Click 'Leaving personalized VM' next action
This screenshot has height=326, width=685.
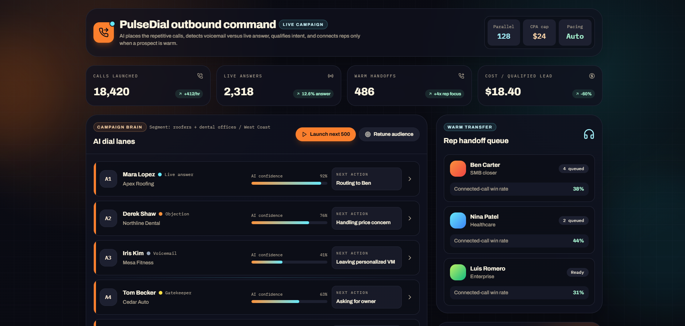coord(366,258)
